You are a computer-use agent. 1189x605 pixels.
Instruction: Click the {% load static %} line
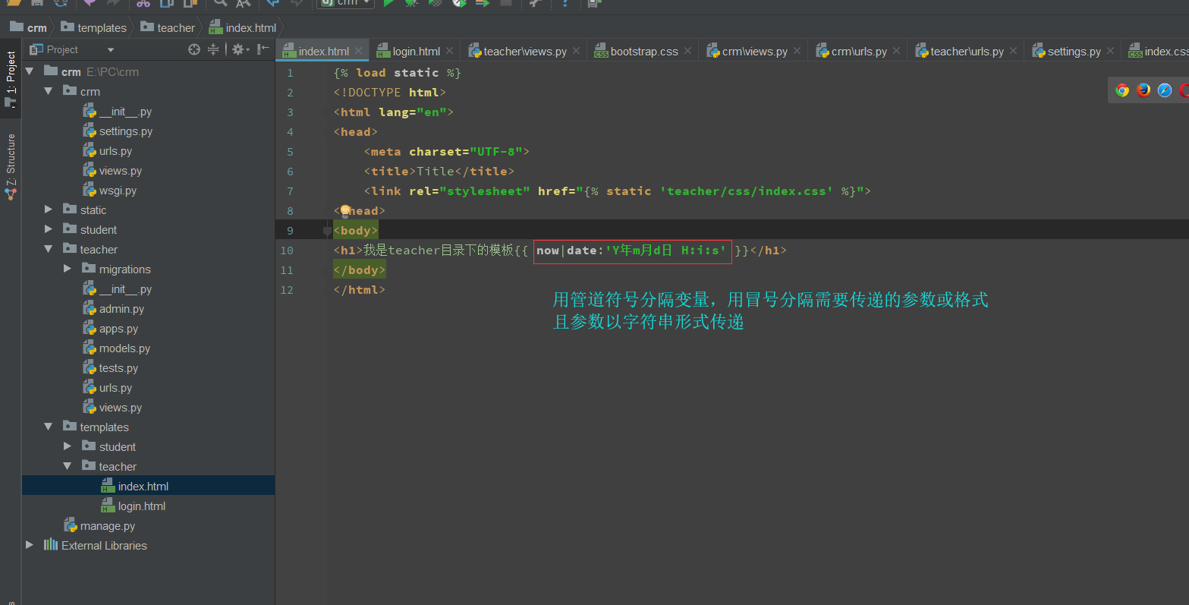click(397, 73)
